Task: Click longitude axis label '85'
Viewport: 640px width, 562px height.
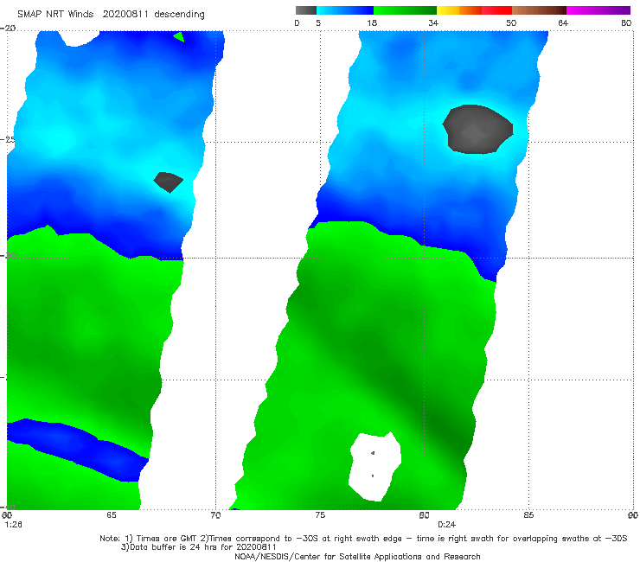Action: (x=528, y=515)
